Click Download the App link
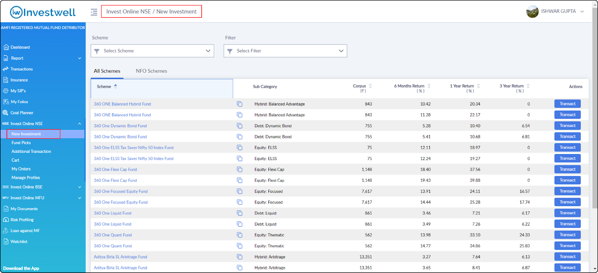Viewport: 598px width, 273px height. 21,269
